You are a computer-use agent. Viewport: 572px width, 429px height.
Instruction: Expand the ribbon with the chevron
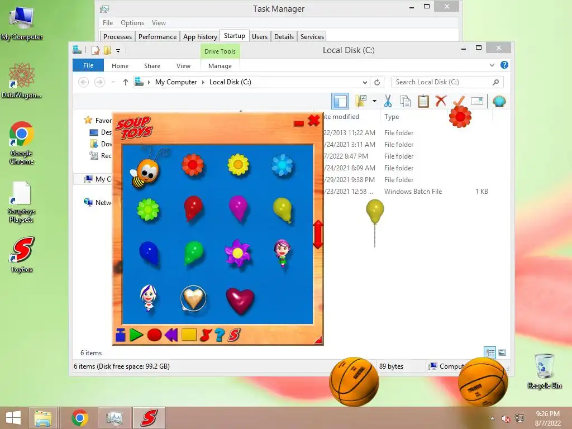pos(492,65)
